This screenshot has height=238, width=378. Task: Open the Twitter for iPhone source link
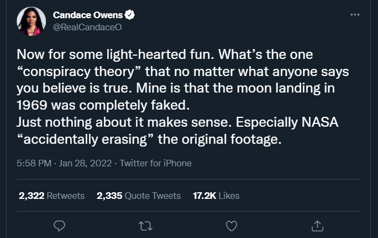[155, 164]
